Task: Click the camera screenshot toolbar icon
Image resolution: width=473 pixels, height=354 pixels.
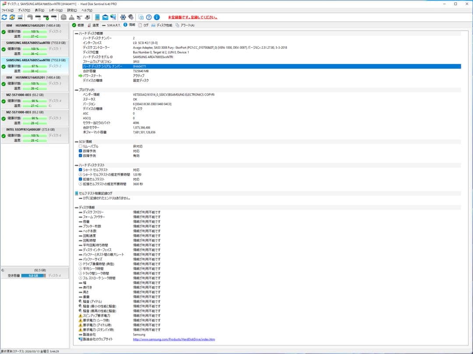Action: tap(141, 17)
